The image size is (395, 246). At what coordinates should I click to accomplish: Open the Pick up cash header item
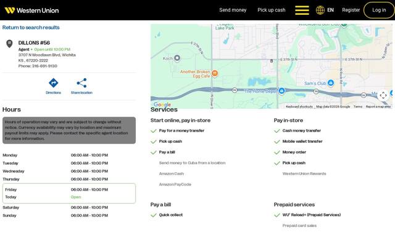coord(272,10)
